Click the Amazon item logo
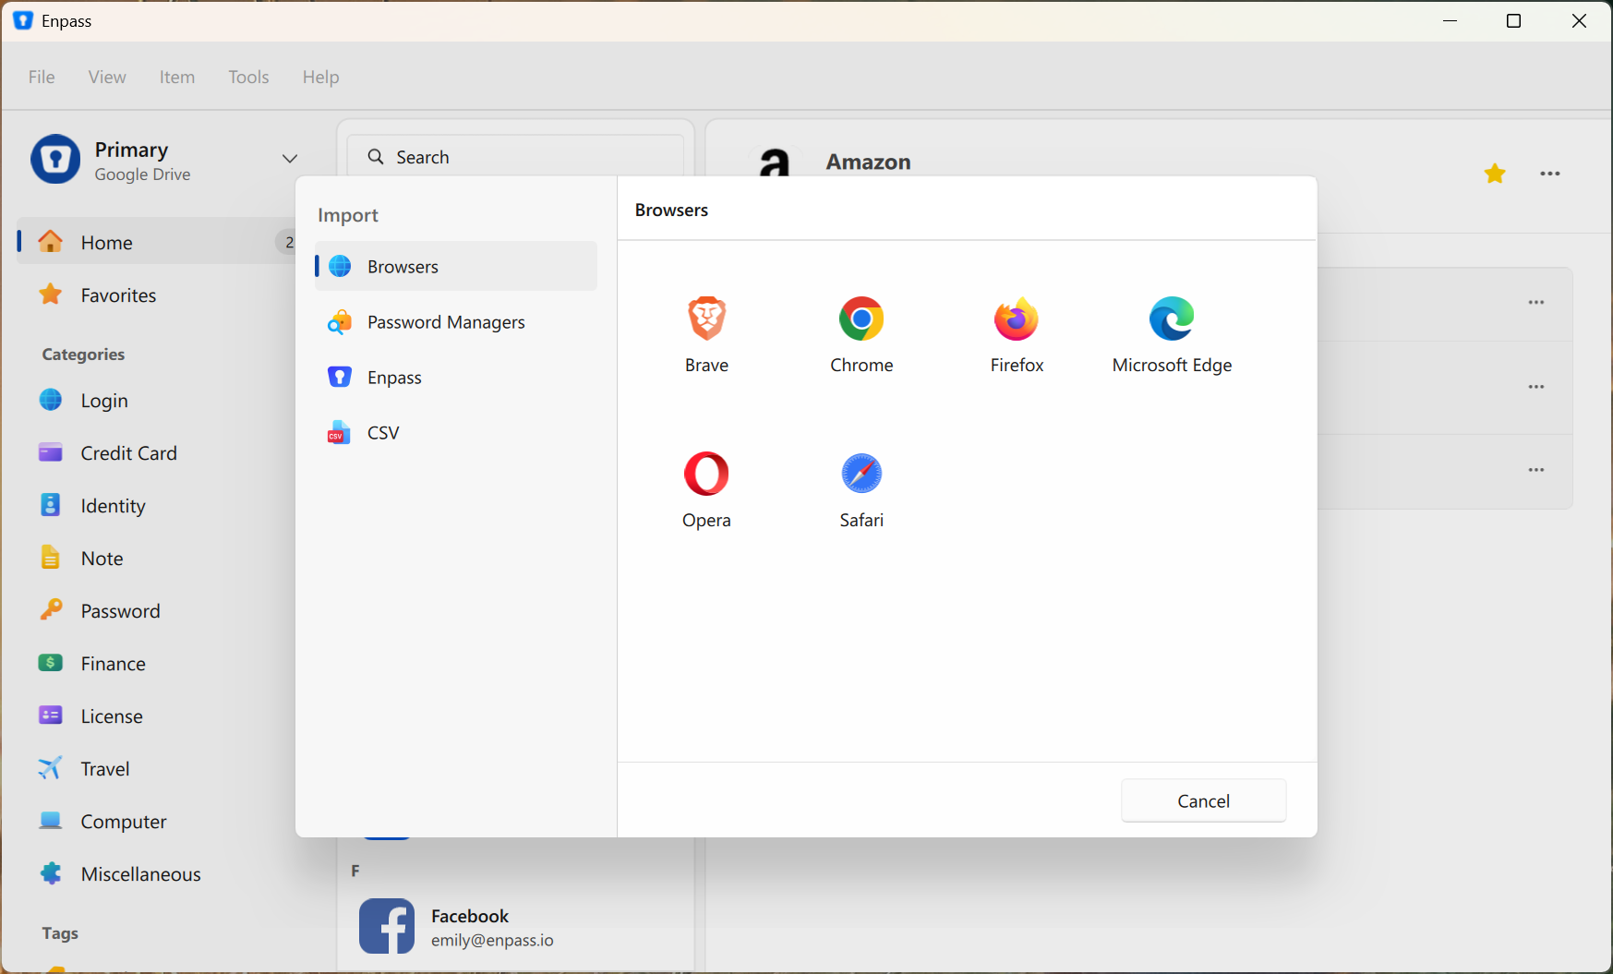 point(775,162)
